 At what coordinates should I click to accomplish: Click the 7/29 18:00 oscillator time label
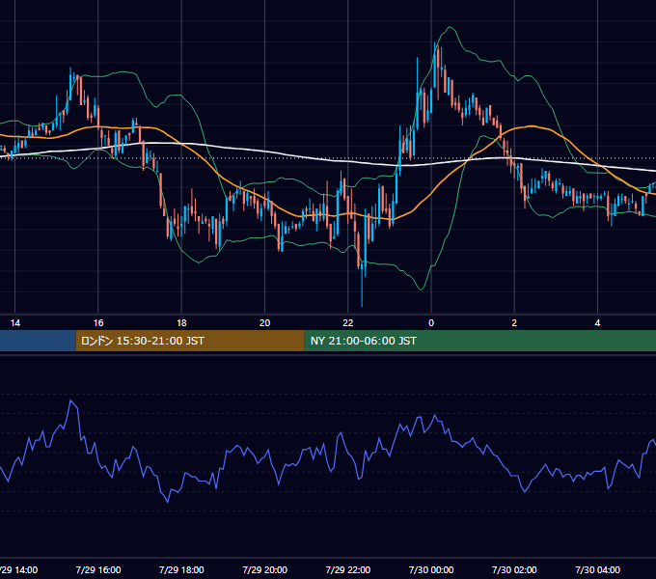tap(181, 569)
